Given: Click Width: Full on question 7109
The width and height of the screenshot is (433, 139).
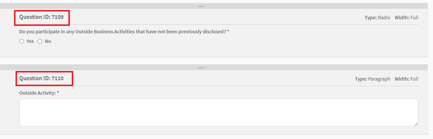Looking at the screenshot, I should [406, 17].
